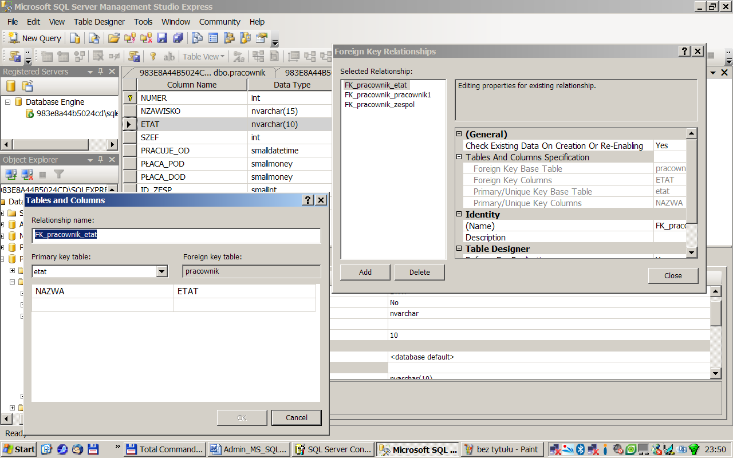Open the Object Explorer toolbar icon
Image resolution: width=733 pixels, height=458 pixels.
(229, 38)
